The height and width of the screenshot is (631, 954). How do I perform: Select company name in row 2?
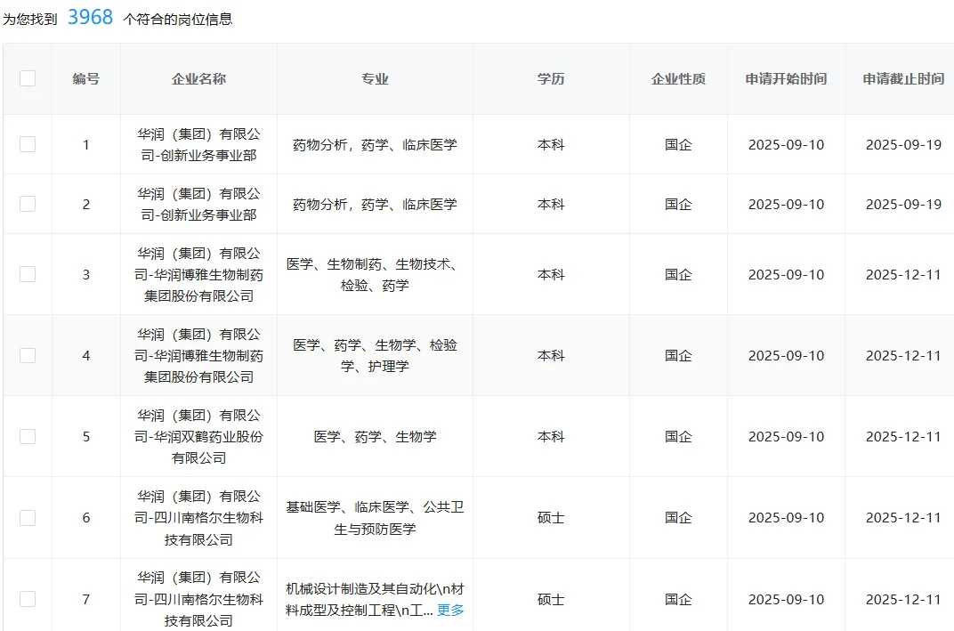pos(199,204)
